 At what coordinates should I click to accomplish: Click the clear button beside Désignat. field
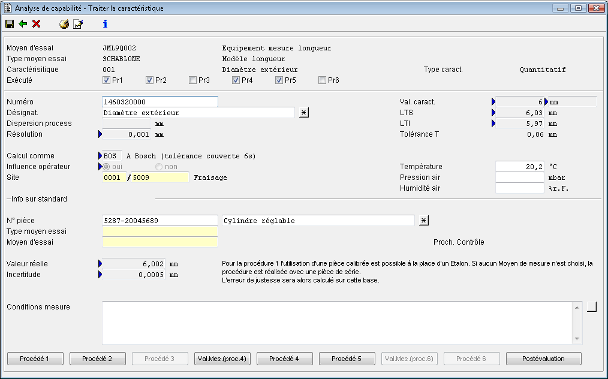pos(303,113)
